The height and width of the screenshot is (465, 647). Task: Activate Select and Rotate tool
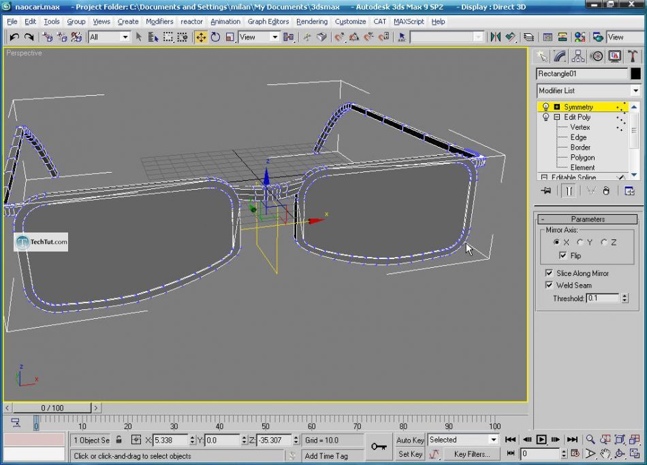[x=215, y=37]
